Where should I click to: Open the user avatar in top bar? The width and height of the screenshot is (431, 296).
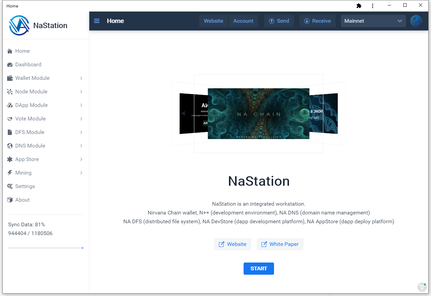tap(416, 21)
